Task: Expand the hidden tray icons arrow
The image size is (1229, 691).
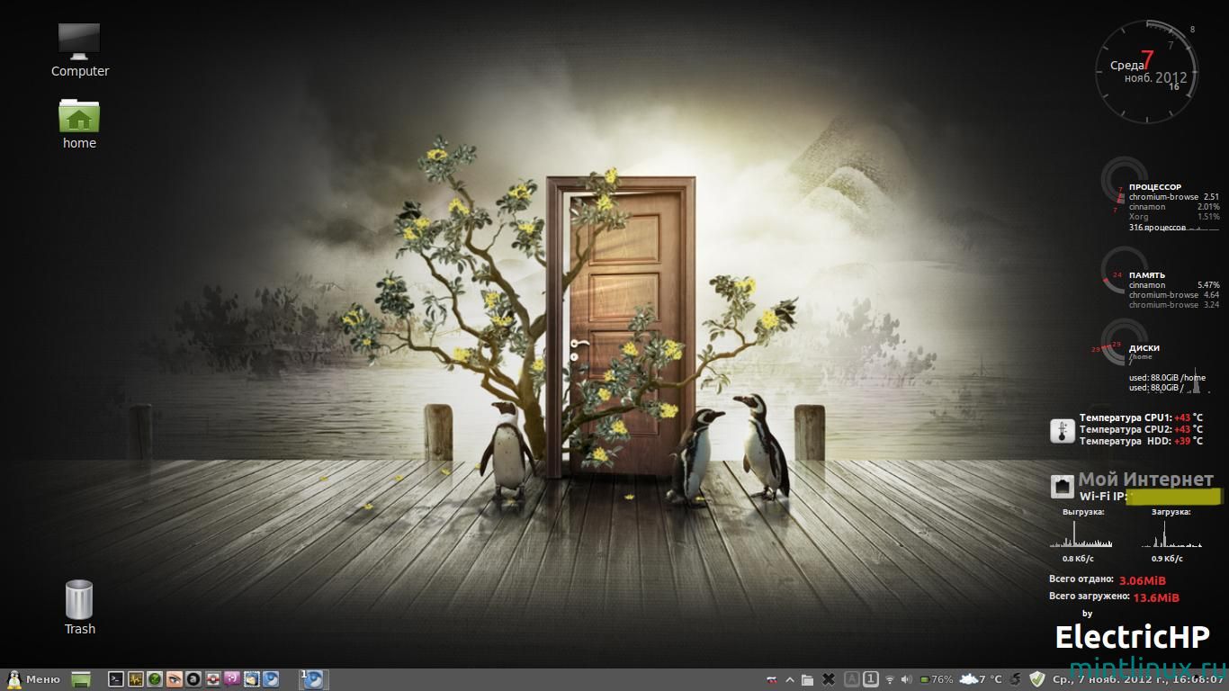Action: click(x=790, y=680)
